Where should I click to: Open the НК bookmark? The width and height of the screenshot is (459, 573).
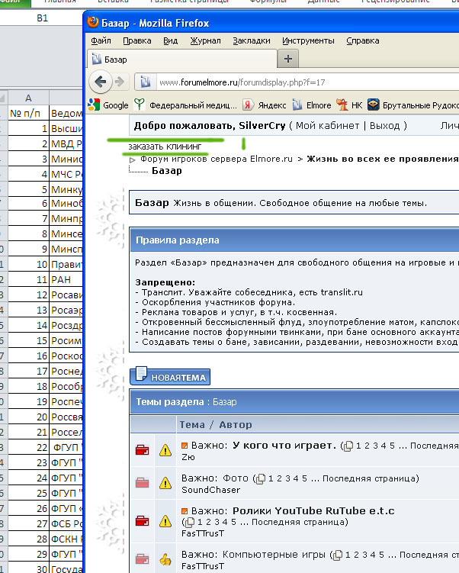point(349,105)
